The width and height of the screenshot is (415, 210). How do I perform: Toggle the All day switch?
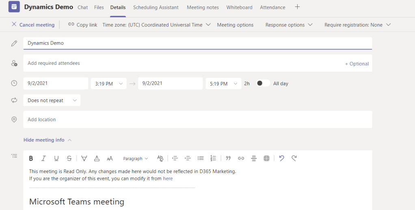tap(263, 84)
